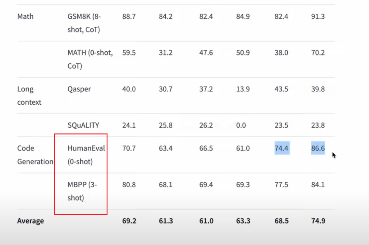Select the MBPP (3-shot) benchmark label

pyautogui.click(x=82, y=191)
